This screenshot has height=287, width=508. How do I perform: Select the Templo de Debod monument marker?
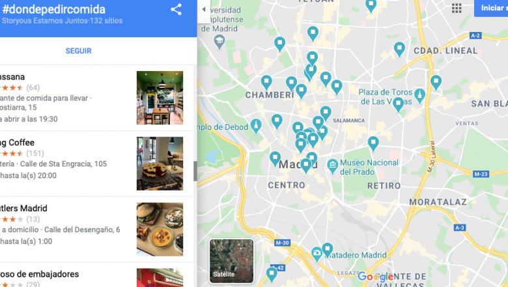[256, 127]
